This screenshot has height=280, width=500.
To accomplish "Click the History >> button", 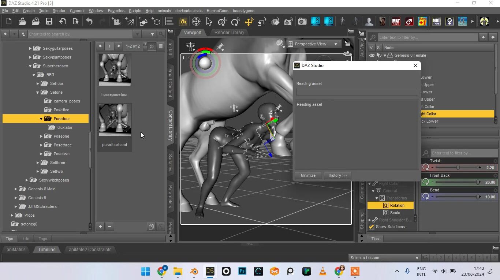I will pyautogui.click(x=337, y=175).
